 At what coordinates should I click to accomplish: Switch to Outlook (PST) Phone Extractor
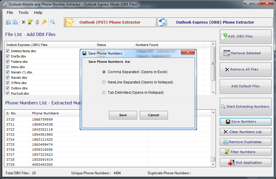tap(110, 22)
